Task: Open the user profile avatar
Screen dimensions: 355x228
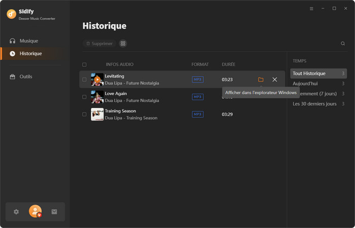Action: pos(35,212)
